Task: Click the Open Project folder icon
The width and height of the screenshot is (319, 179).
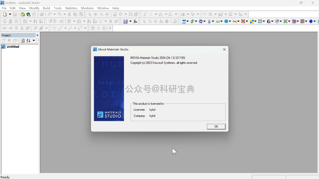Action: (22, 14)
